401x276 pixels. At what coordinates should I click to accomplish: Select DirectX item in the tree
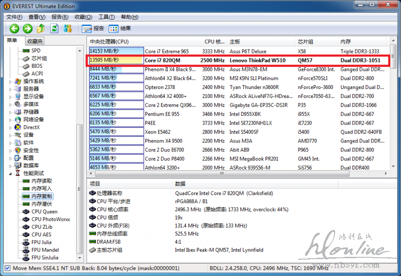coord(31,127)
